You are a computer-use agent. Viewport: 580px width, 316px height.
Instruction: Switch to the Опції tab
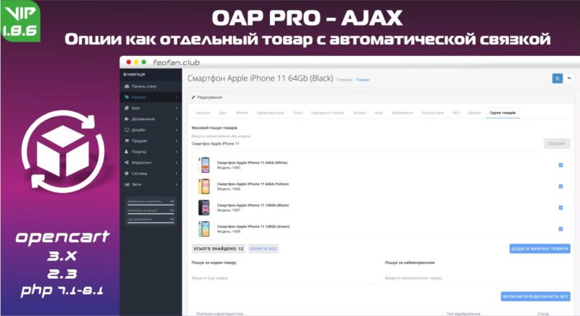[x=298, y=113]
